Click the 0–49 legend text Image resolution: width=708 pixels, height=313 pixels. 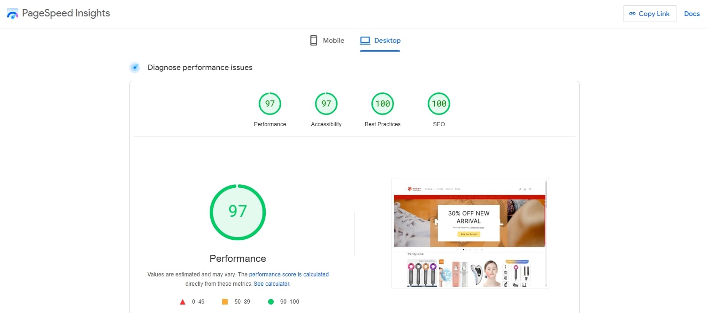point(198,302)
